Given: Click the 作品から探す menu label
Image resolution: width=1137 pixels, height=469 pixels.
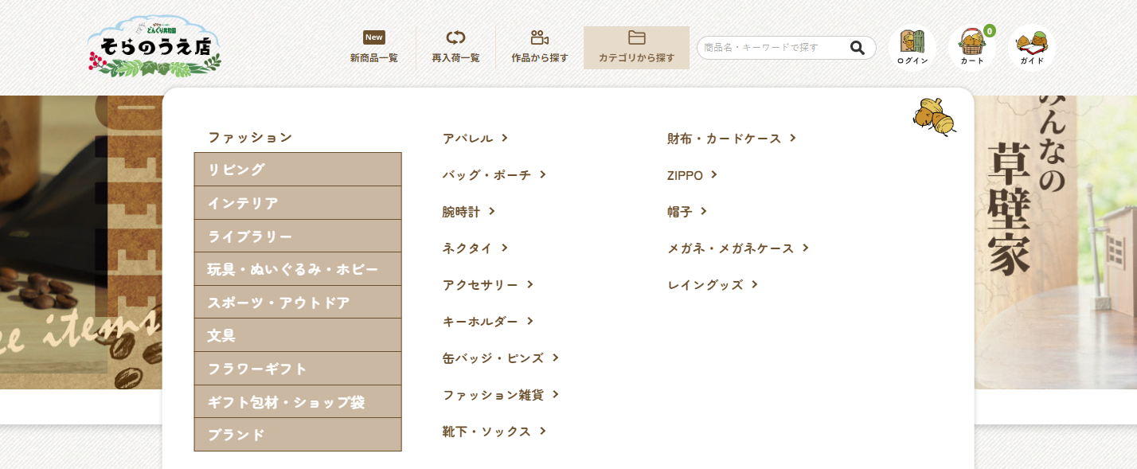Looking at the screenshot, I should (x=540, y=58).
